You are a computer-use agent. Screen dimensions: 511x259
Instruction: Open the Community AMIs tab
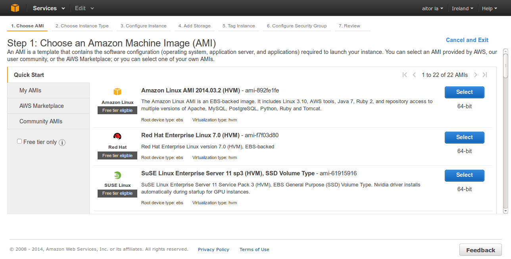(x=41, y=121)
